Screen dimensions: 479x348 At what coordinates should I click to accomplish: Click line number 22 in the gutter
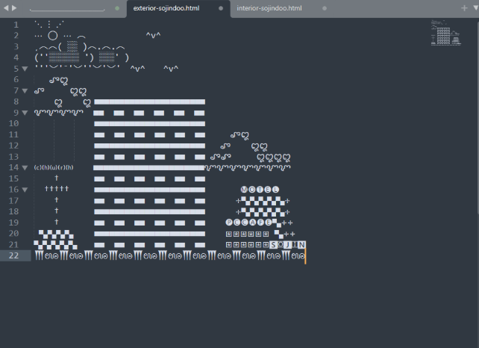(13, 255)
